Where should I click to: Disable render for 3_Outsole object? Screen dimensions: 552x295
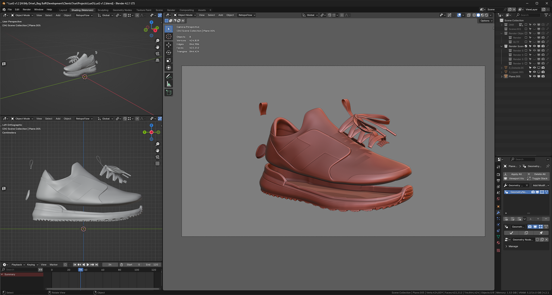click(543, 68)
